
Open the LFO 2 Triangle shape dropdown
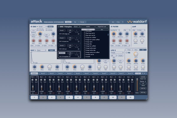pos(117,53)
